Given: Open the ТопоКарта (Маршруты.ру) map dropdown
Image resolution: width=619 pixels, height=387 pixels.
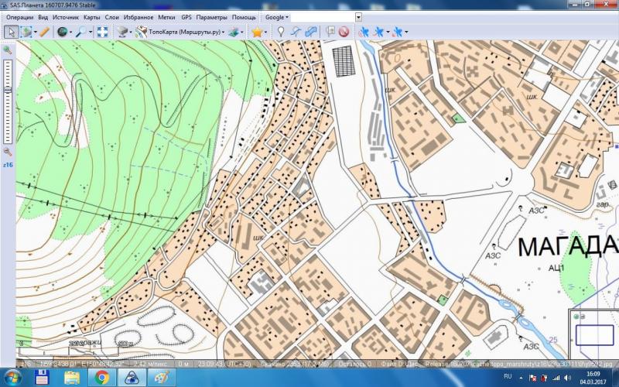Looking at the screenshot, I should coord(184,32).
